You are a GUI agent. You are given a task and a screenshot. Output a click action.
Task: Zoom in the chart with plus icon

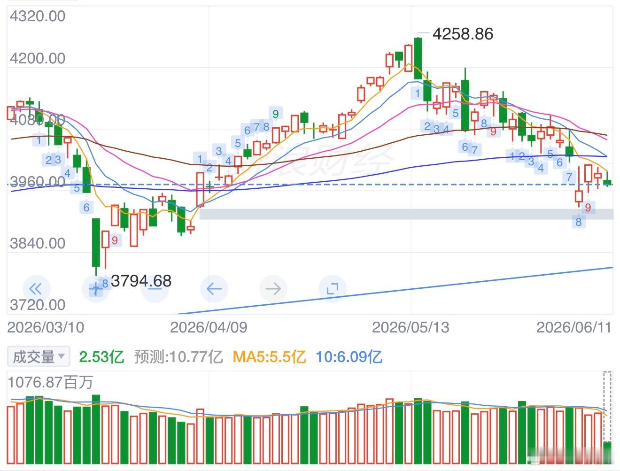(96, 288)
